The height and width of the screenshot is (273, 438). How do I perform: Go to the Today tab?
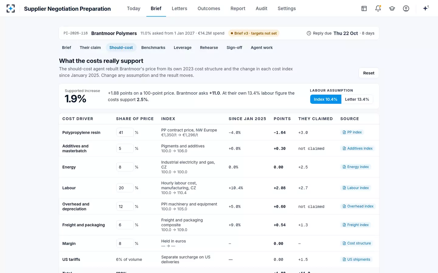(134, 8)
